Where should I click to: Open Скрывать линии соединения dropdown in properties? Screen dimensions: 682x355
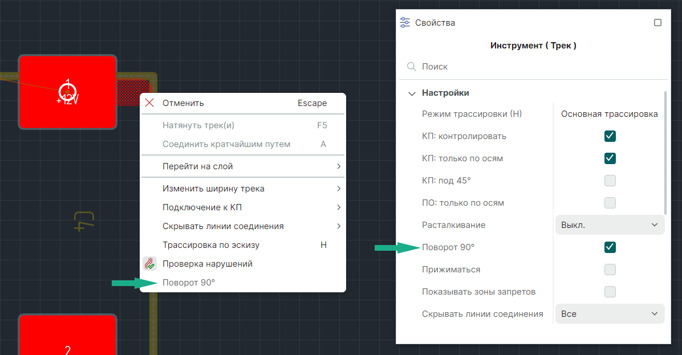(610, 314)
